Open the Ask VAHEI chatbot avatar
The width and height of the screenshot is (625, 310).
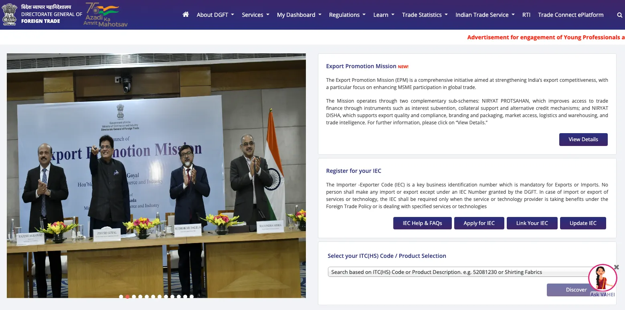point(603,278)
